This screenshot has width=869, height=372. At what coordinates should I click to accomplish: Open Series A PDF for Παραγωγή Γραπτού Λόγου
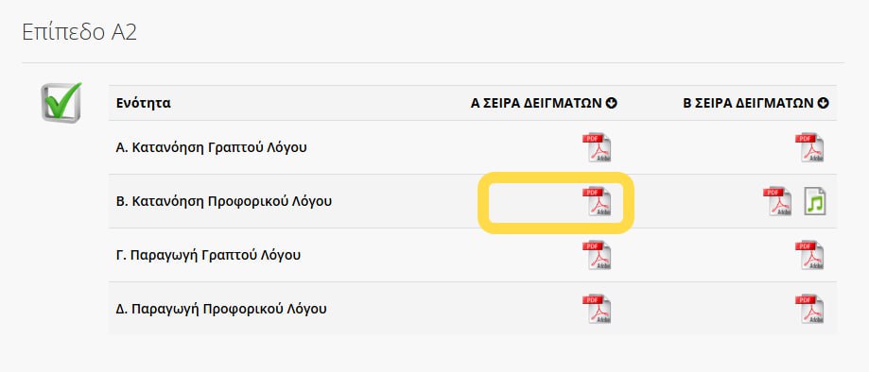tap(597, 255)
